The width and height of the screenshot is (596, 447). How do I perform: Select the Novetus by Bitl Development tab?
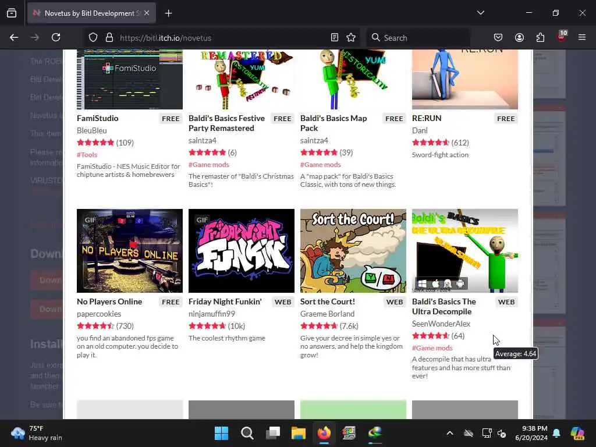(91, 13)
